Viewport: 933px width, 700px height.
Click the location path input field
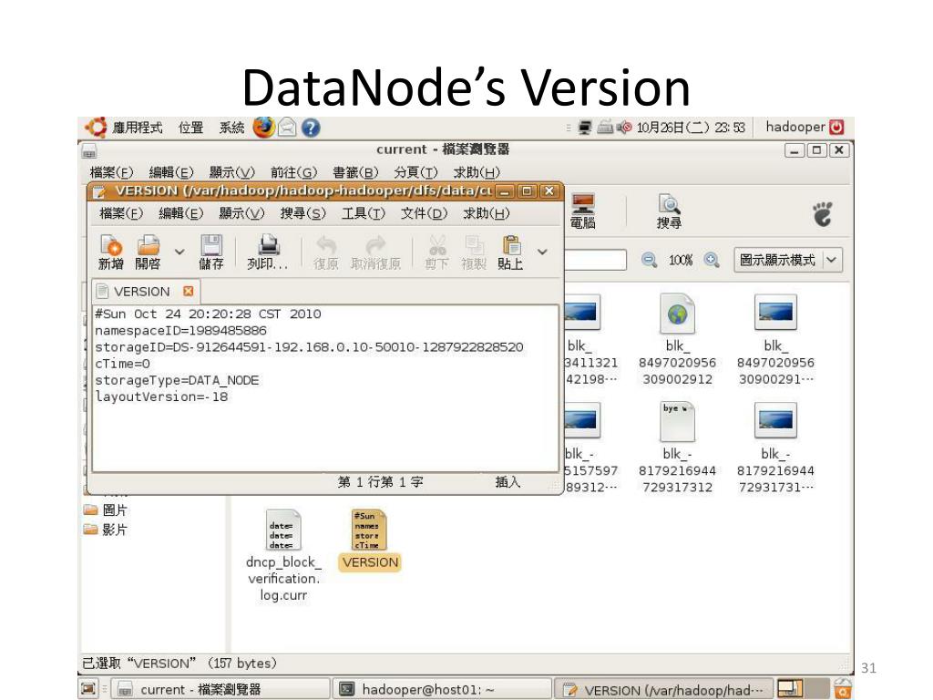coord(595,260)
